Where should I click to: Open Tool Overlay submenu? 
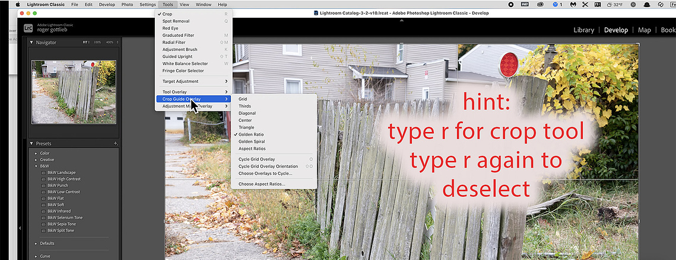(193, 92)
